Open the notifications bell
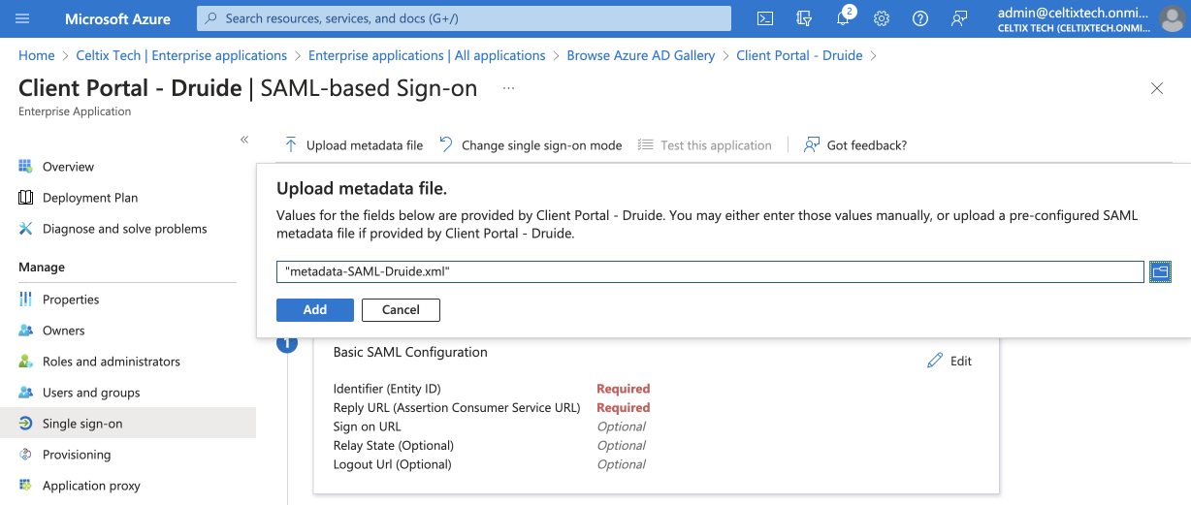 click(843, 18)
